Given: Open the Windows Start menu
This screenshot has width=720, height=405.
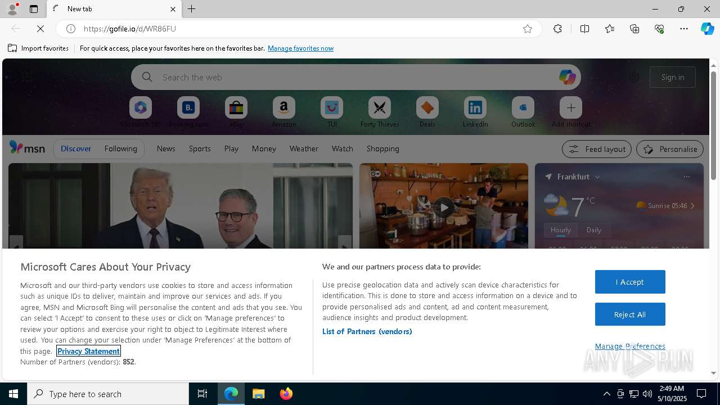Looking at the screenshot, I should click(x=13, y=394).
